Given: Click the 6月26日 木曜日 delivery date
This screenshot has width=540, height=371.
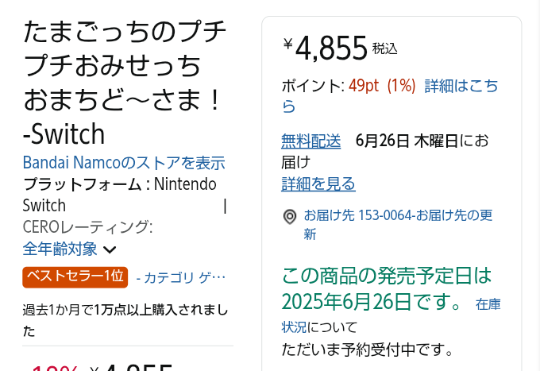Looking at the screenshot, I should click(x=407, y=141).
